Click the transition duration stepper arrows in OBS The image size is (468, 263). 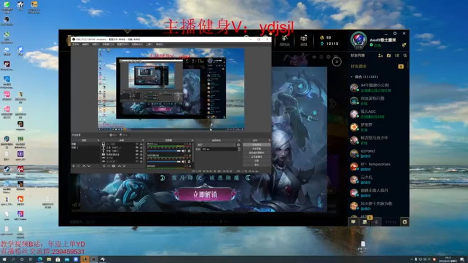tap(239, 149)
